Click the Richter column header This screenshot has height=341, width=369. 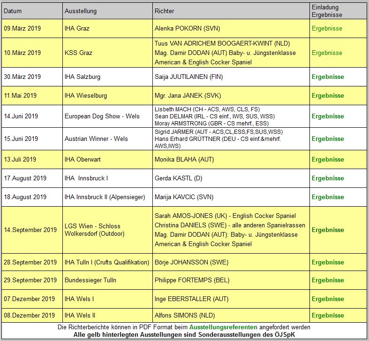164,11
